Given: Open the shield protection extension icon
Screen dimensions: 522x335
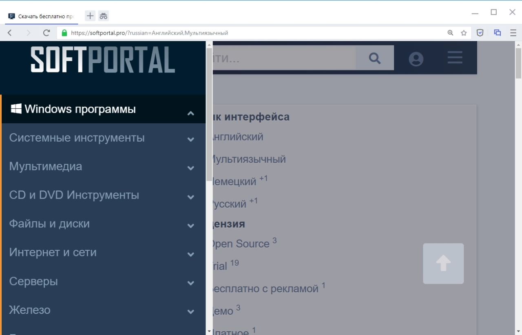Looking at the screenshot, I should 480,33.
